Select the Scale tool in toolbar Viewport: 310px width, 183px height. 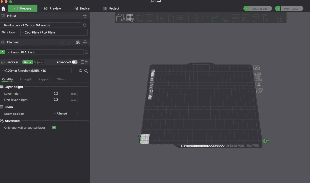[216, 18]
